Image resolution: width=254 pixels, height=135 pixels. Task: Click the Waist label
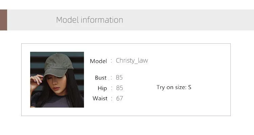tap(100, 98)
